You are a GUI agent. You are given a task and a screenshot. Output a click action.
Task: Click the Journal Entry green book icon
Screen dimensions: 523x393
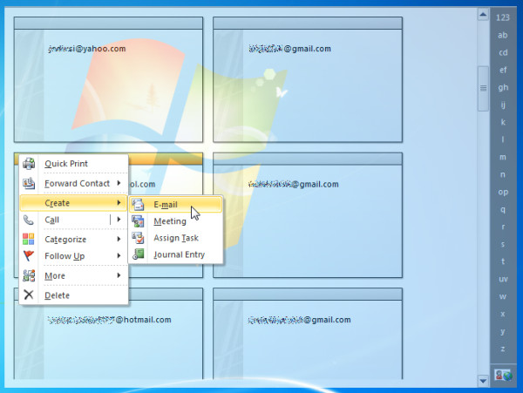coord(138,254)
